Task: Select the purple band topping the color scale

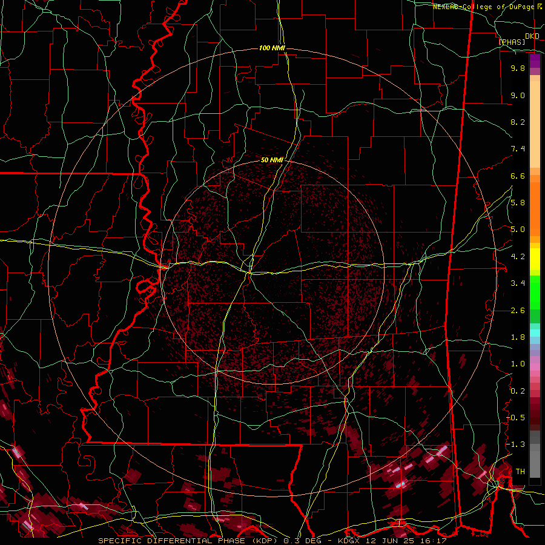Action: [x=535, y=61]
